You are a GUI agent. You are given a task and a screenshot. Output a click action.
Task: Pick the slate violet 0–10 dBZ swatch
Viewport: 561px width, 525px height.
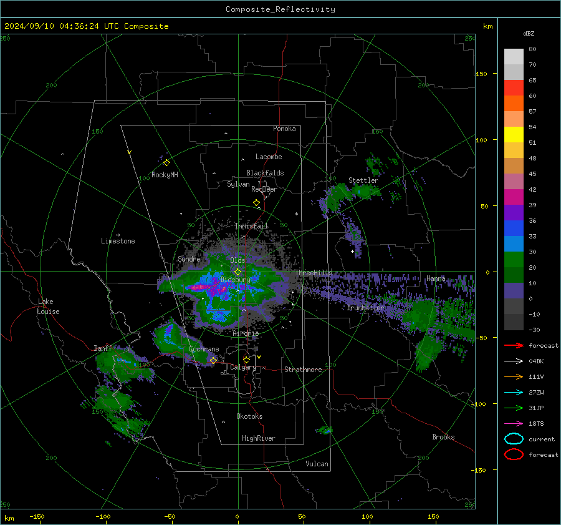(x=514, y=290)
